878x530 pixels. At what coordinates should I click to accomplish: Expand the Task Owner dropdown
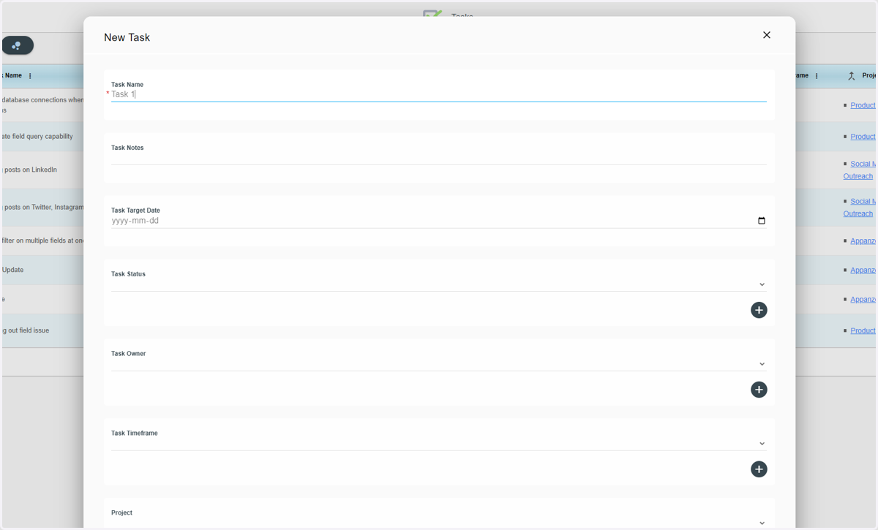click(762, 364)
